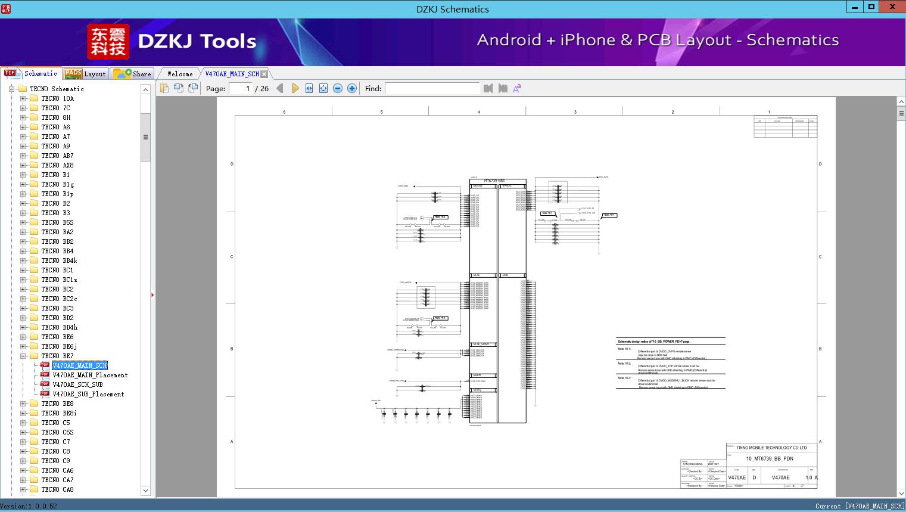The image size is (906, 512).
Task: Expand the TECNO 10A folder
Action: click(23, 98)
